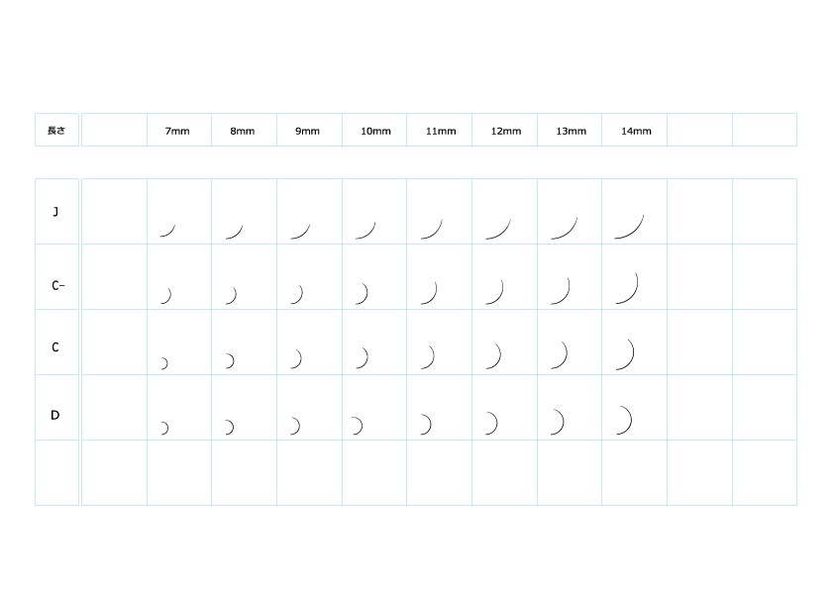Click the D curl 11mm lash shape
Image resolution: width=834 pixels, height=589 pixels.
tap(426, 424)
